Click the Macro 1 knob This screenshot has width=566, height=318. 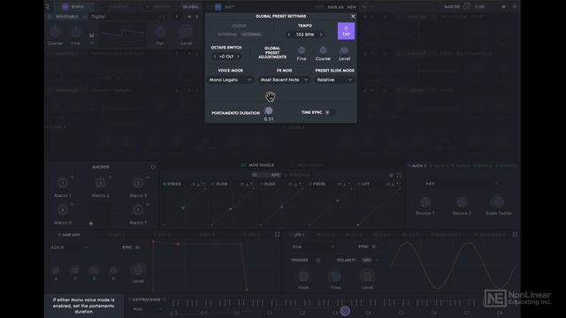(x=63, y=183)
